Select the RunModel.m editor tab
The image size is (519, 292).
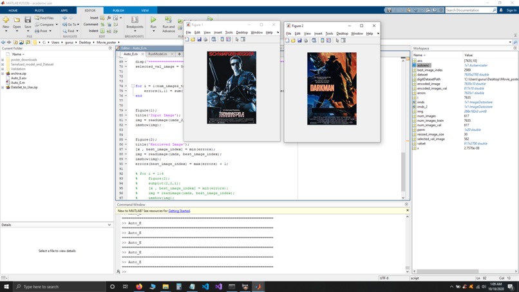pyautogui.click(x=158, y=54)
